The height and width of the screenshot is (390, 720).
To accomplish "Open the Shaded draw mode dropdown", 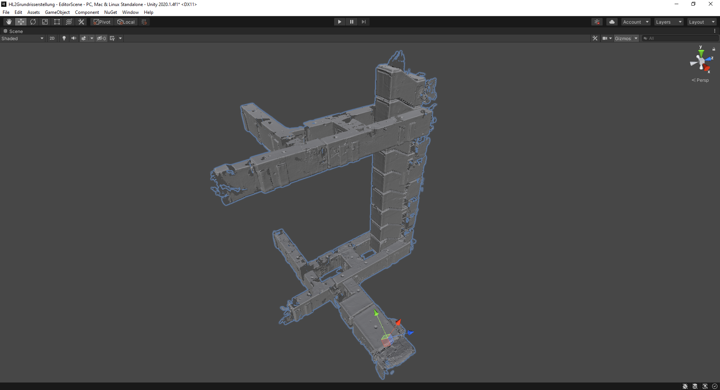I will coord(22,38).
